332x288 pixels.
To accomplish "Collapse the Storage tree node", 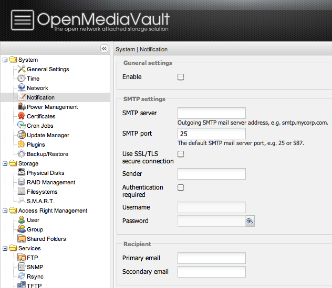I will pos(5,163).
